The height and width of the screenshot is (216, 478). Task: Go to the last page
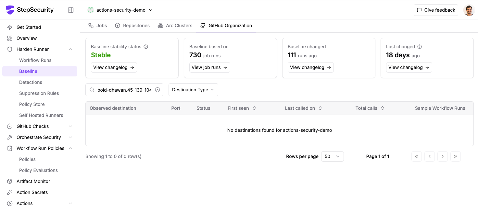pos(456,156)
